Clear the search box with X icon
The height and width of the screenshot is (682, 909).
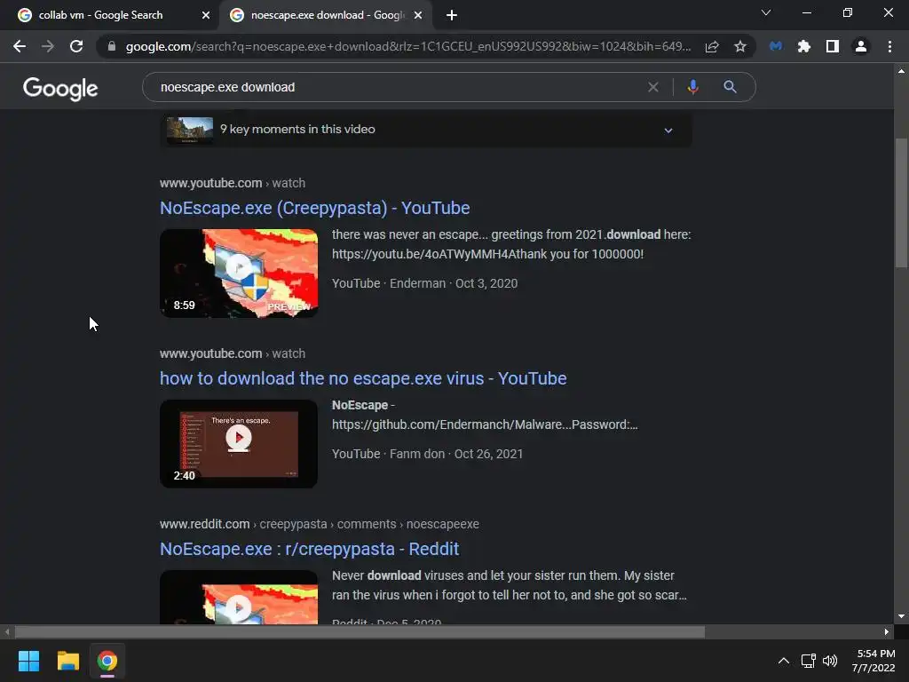[x=653, y=87]
